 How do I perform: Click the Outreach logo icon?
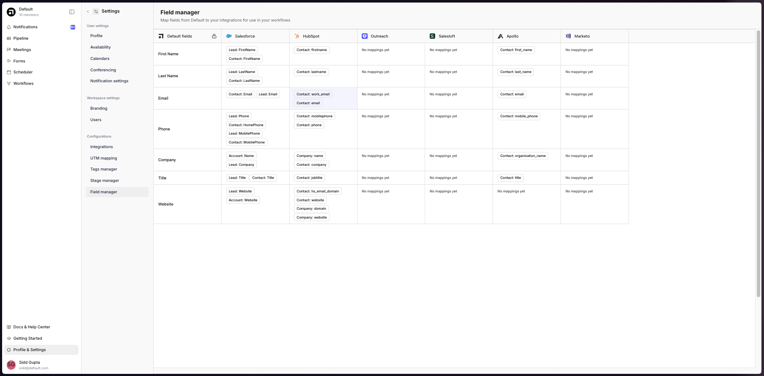click(x=365, y=36)
